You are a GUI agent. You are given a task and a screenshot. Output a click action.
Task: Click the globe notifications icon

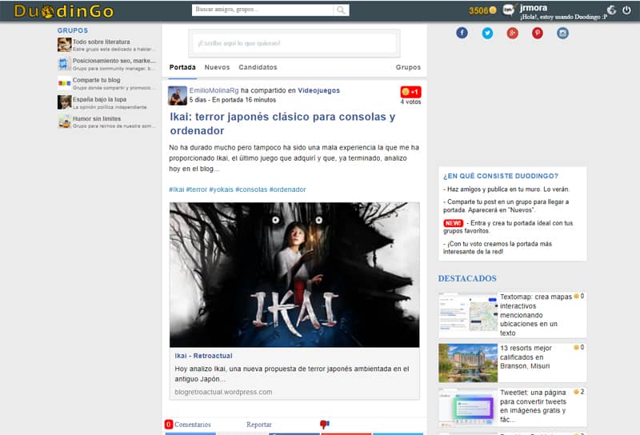coord(611,10)
